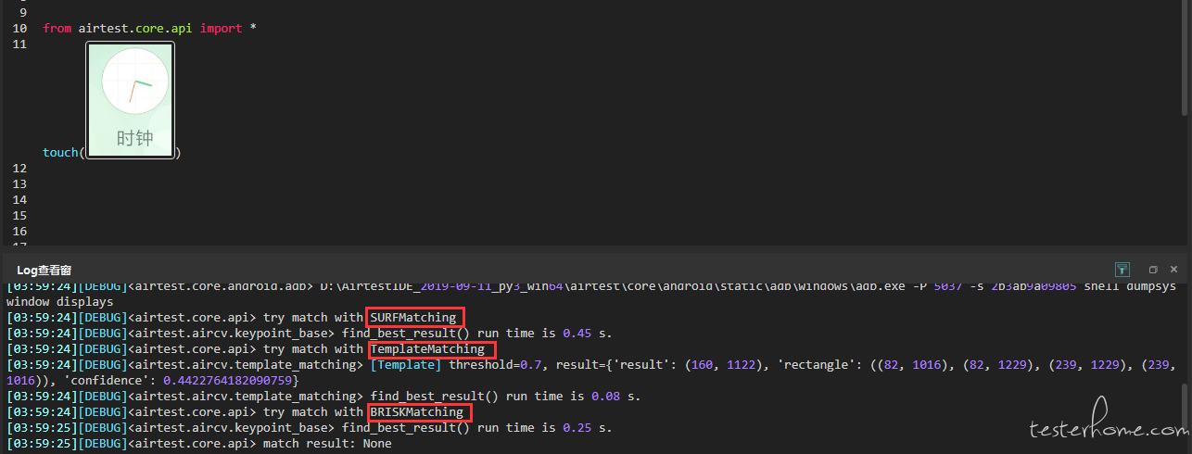The height and width of the screenshot is (454, 1192).
Task: Click the TemplateMatching word in log
Action: coord(427,349)
